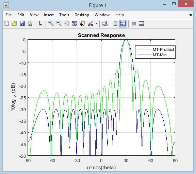Open a file with the folder icon
Image resolution: width=196 pixels, height=174 pixels.
(x=14, y=23)
